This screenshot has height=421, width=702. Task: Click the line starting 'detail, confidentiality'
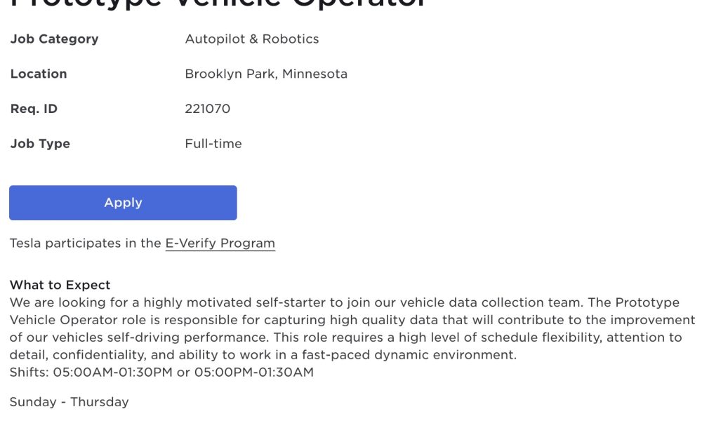tap(263, 355)
